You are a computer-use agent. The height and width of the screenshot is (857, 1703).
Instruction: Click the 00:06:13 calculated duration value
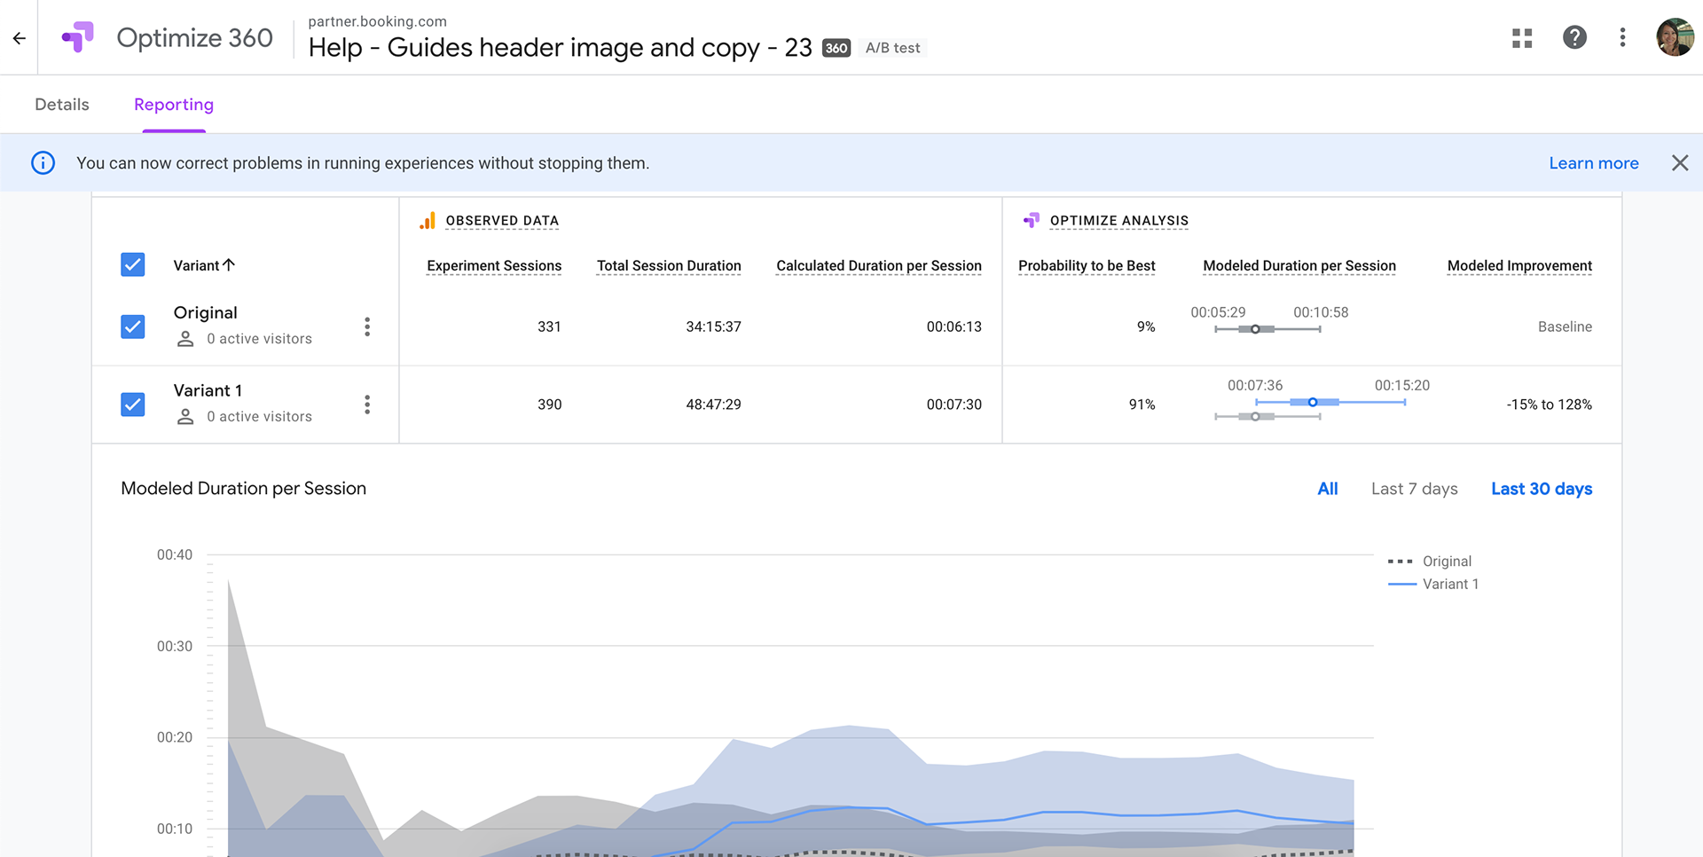pos(954,327)
